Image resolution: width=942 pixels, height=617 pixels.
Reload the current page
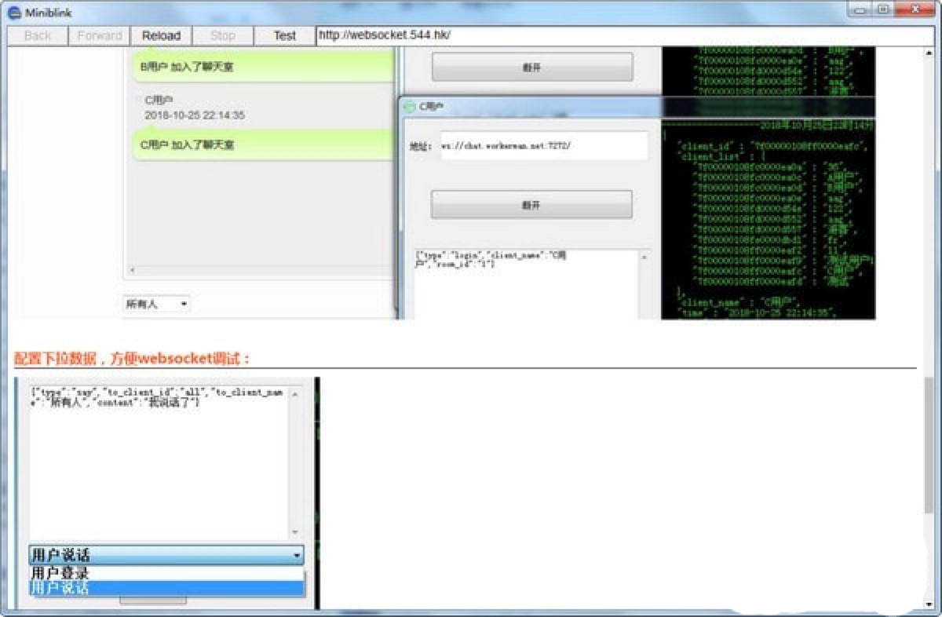click(161, 35)
